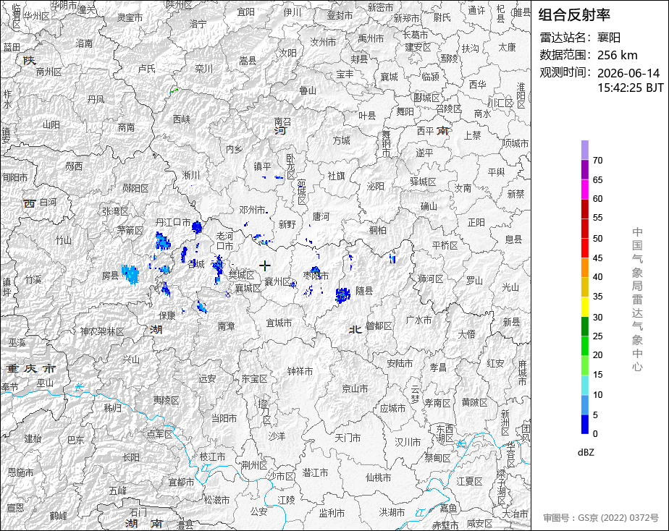Click the legend value '45'

[x=598, y=258]
